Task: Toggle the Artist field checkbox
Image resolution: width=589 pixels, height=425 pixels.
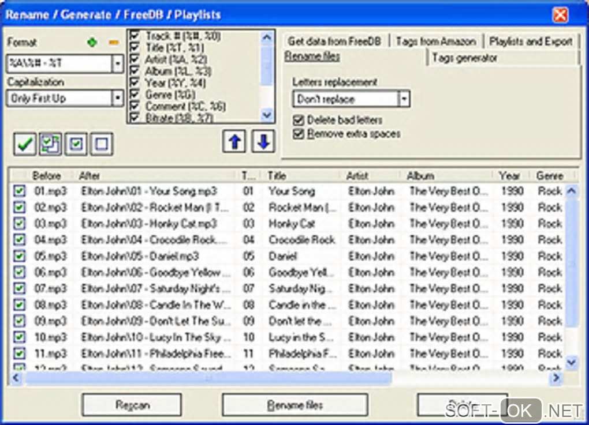Action: 135,59
